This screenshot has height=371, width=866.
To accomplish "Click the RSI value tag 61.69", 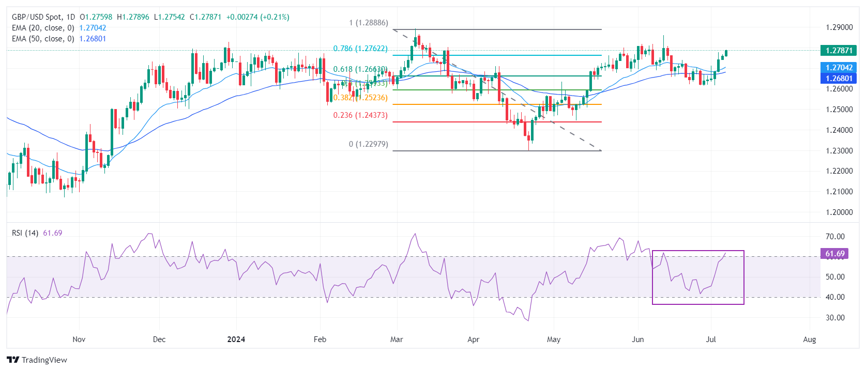I will pyautogui.click(x=834, y=254).
